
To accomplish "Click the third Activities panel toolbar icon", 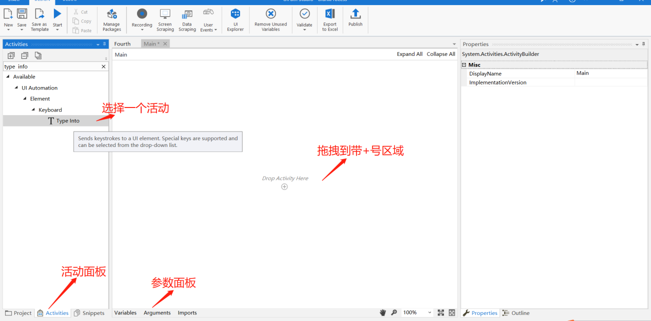I will tap(38, 55).
